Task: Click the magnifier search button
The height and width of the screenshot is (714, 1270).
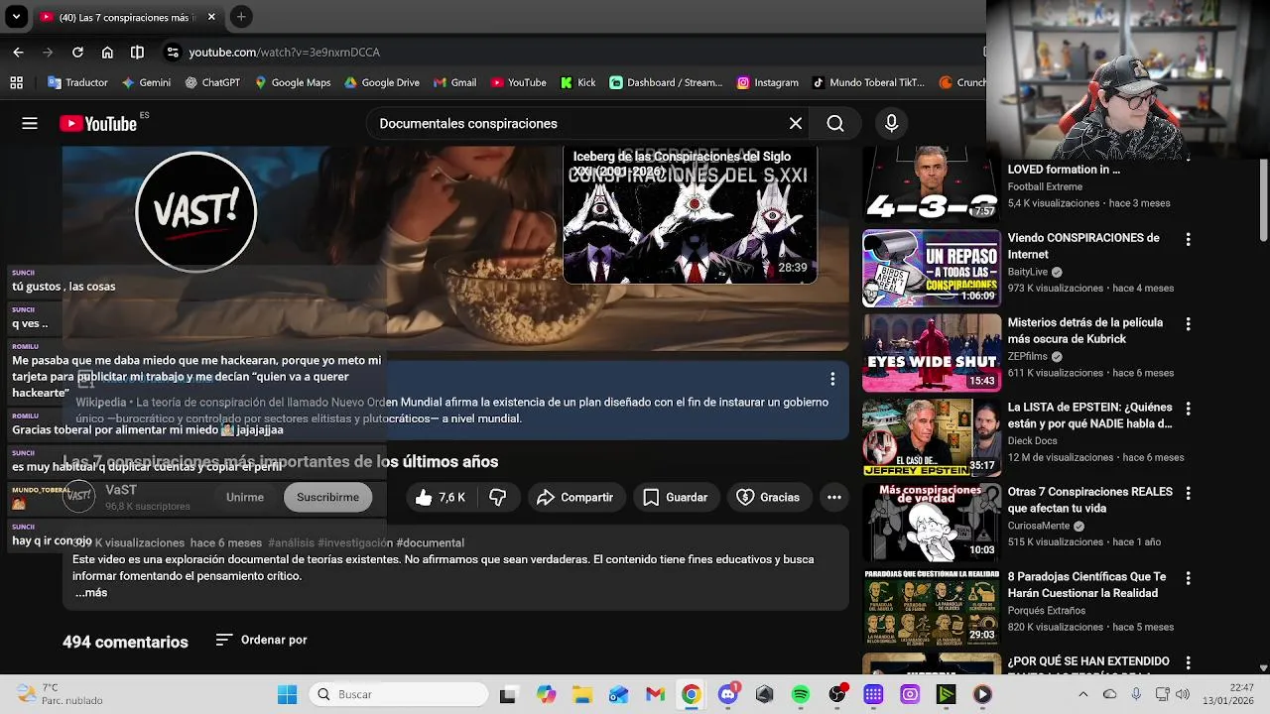Action: coord(835,123)
